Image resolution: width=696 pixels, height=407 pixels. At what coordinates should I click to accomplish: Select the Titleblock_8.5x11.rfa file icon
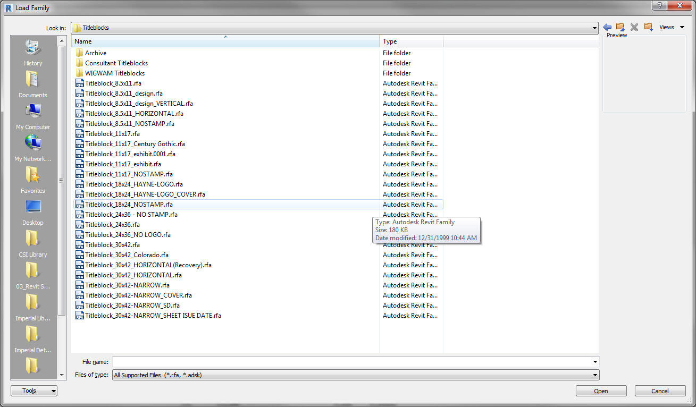click(80, 83)
